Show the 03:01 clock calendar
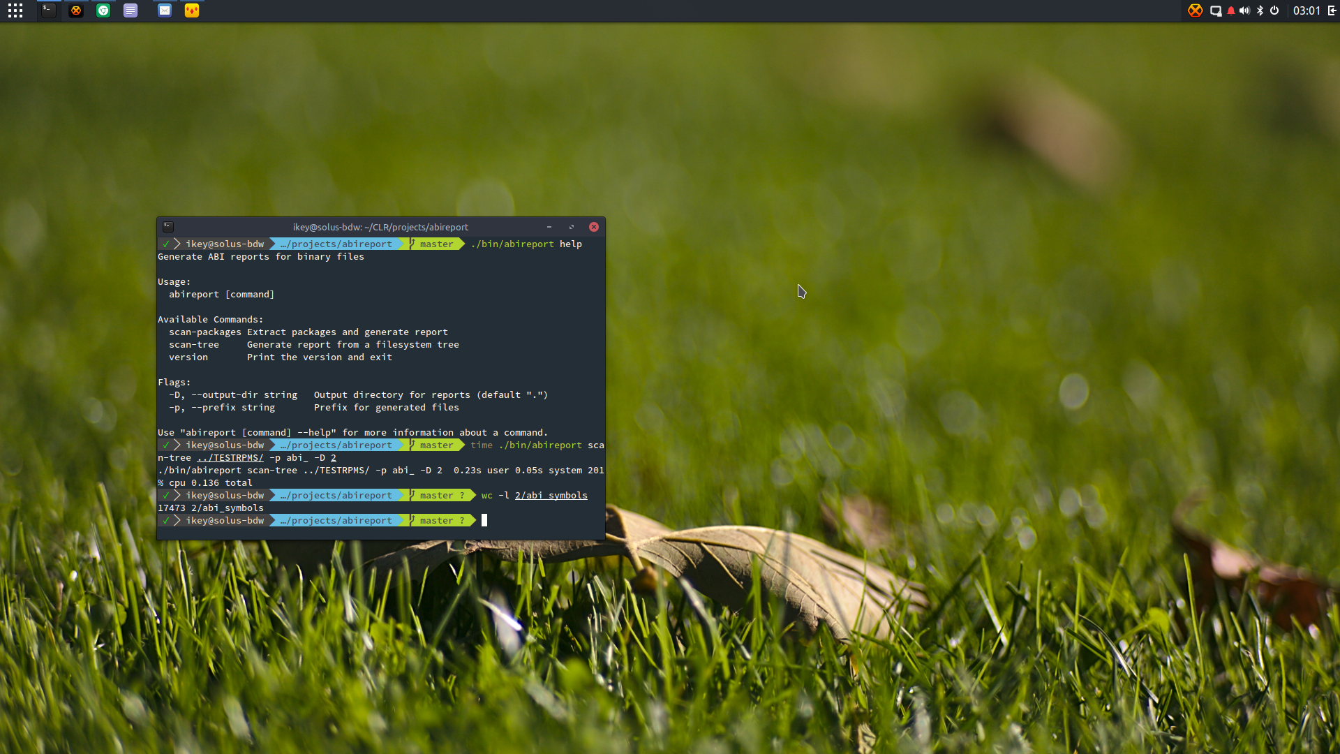 pyautogui.click(x=1306, y=10)
